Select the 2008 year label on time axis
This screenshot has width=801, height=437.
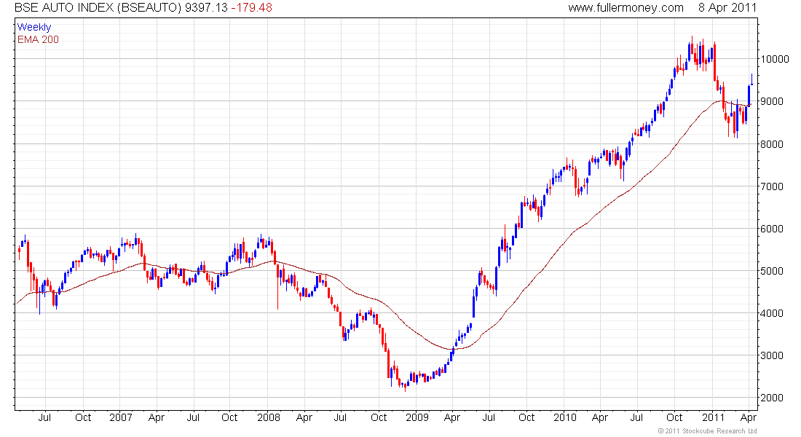tap(269, 417)
